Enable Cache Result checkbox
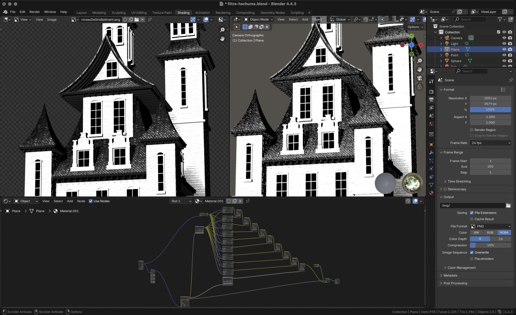 (x=472, y=219)
